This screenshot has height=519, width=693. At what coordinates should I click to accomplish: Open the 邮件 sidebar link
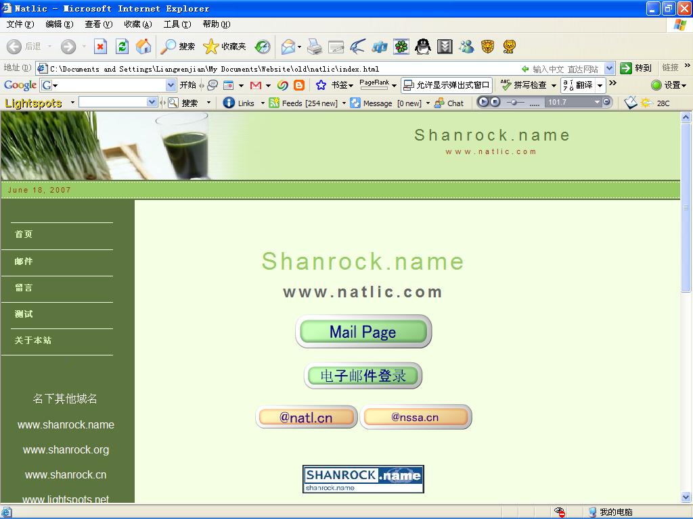tap(24, 262)
